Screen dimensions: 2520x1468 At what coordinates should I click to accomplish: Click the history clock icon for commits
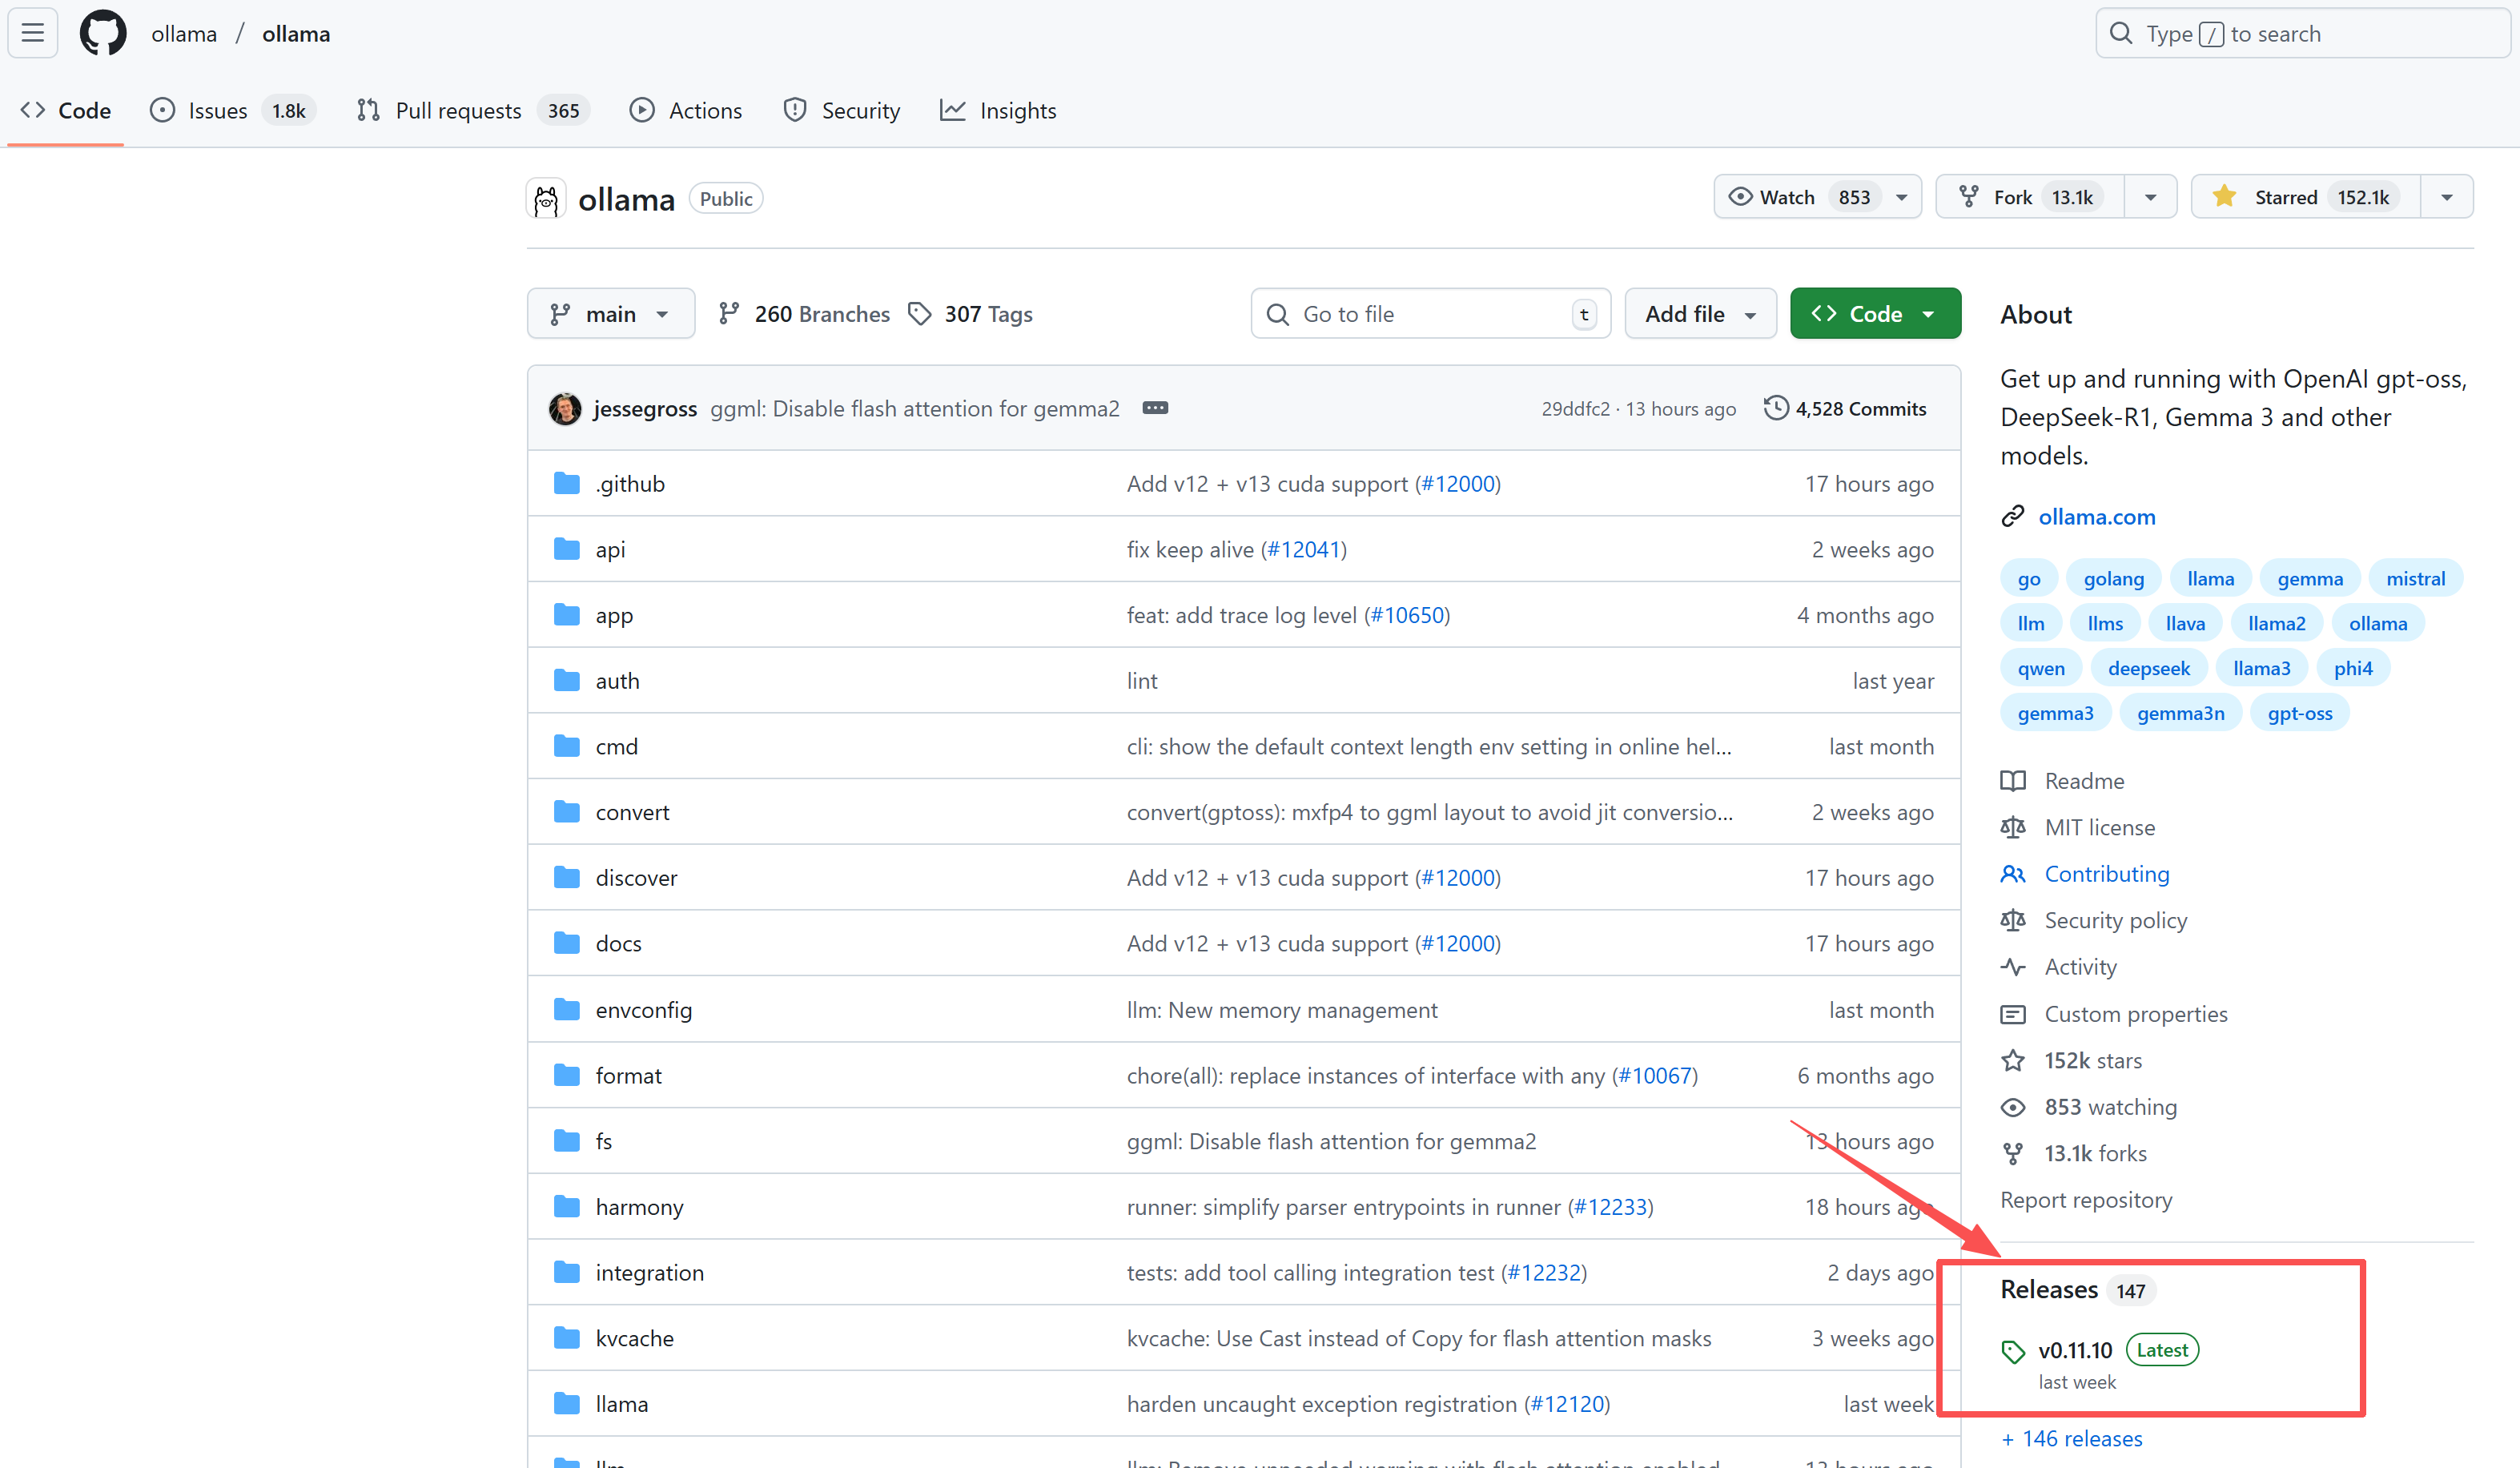pos(1776,408)
